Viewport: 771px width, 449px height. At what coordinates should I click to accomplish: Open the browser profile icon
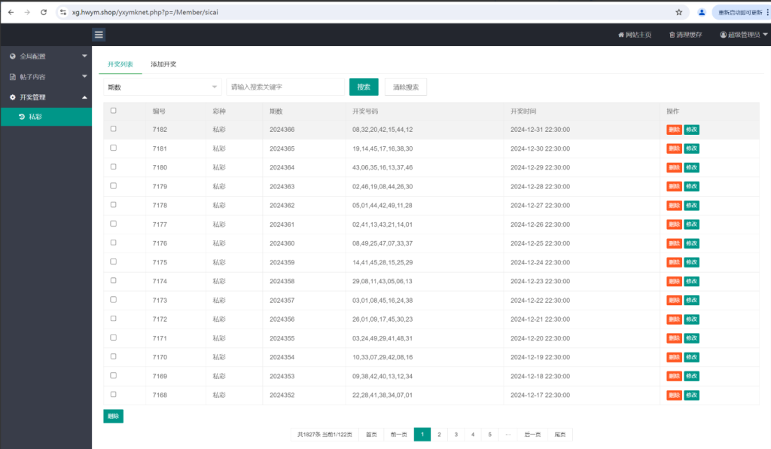[702, 12]
